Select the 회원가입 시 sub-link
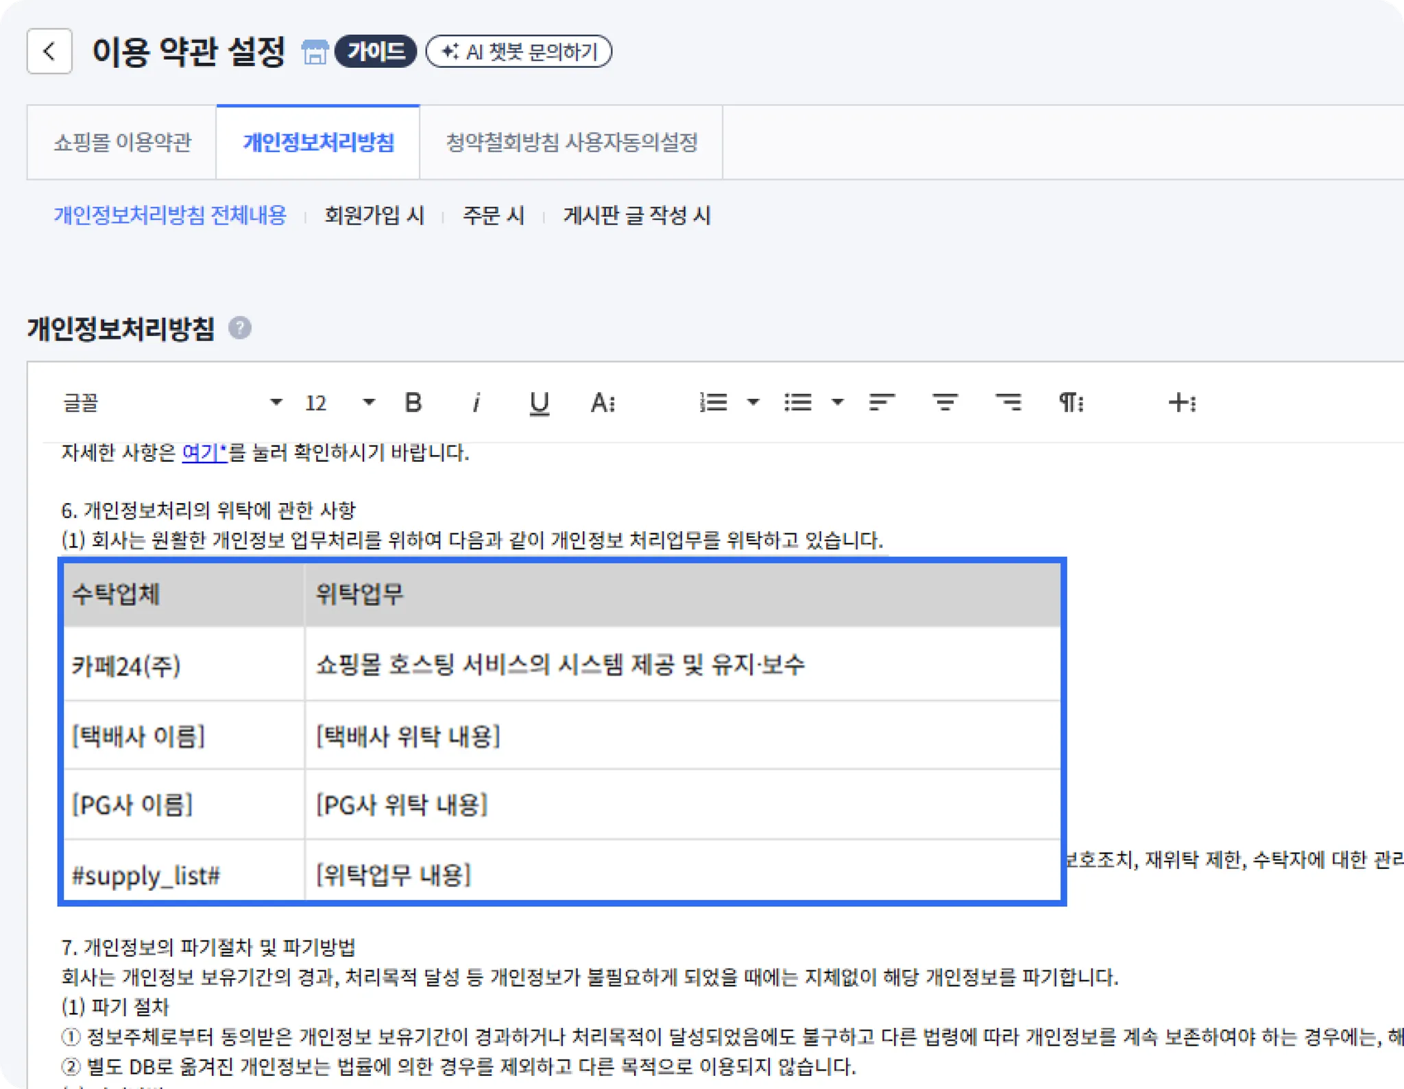Image resolution: width=1404 pixels, height=1089 pixels. coord(374,216)
